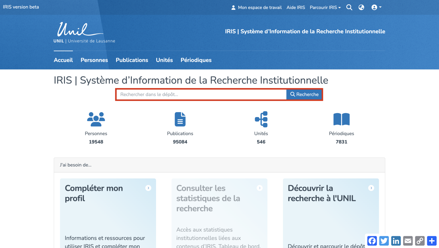Share page on LinkedIn
Viewport: 439px width, 248px height.
(396, 241)
